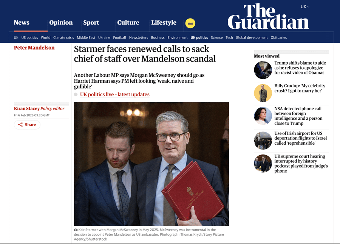This screenshot has height=244, width=340.
Task: Select the Culture tab
Action: [128, 23]
